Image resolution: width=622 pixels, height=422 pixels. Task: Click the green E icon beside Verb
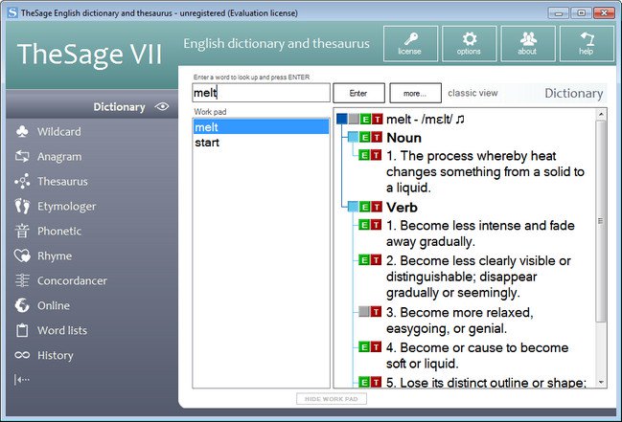pyautogui.click(x=365, y=207)
